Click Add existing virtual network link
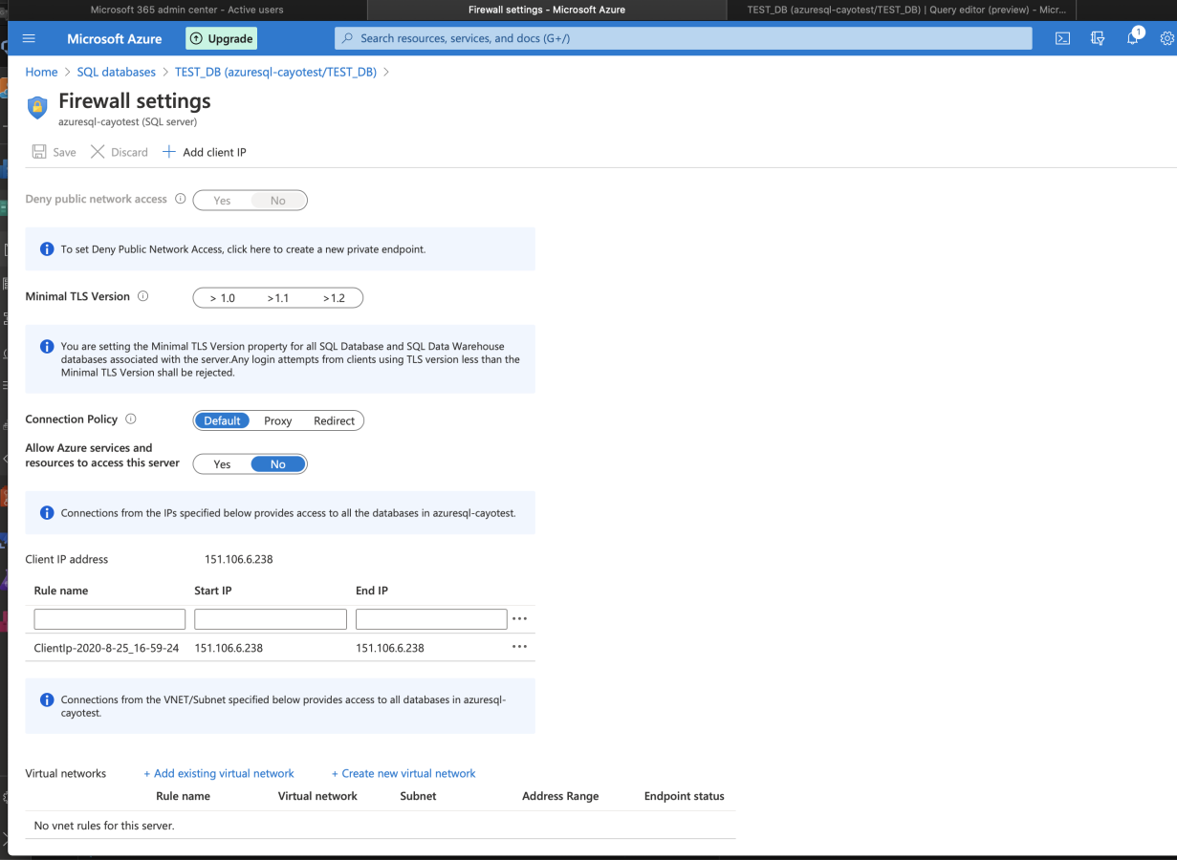Image resolution: width=1177 pixels, height=860 pixels. 219,773
